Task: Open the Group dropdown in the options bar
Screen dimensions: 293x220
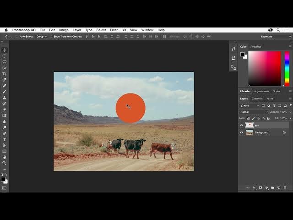Action: [x=41, y=36]
